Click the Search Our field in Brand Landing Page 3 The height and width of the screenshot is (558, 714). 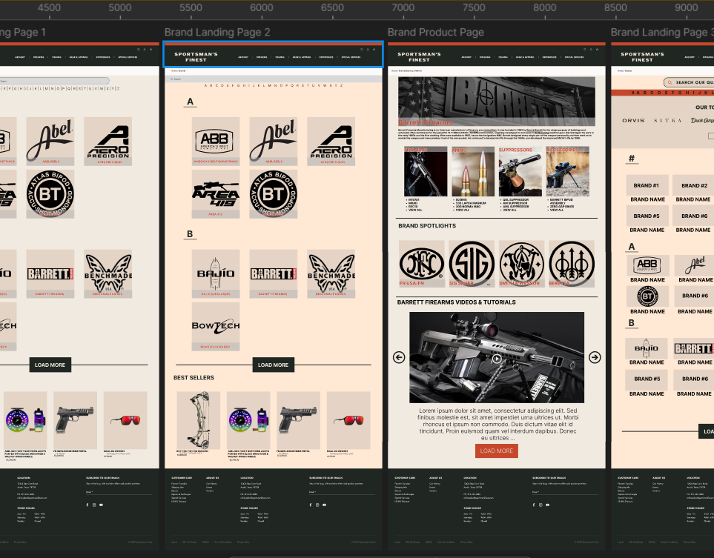[x=689, y=82]
